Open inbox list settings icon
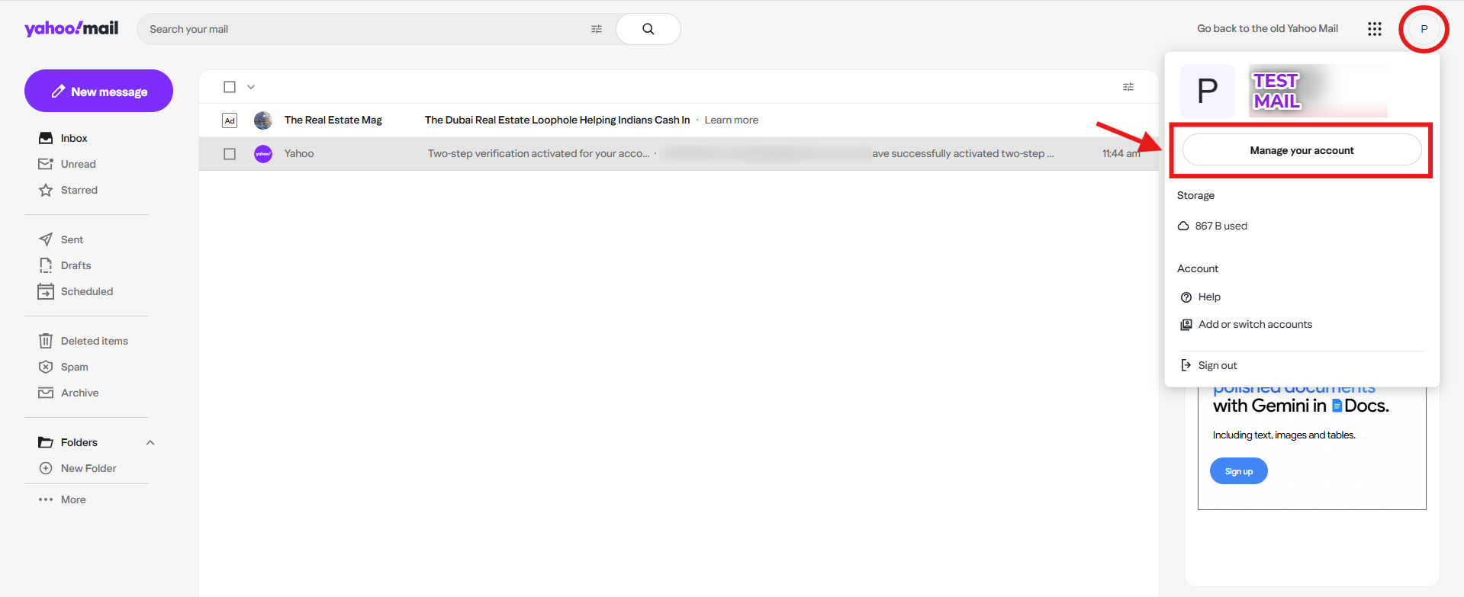The image size is (1464, 597). (x=1128, y=87)
